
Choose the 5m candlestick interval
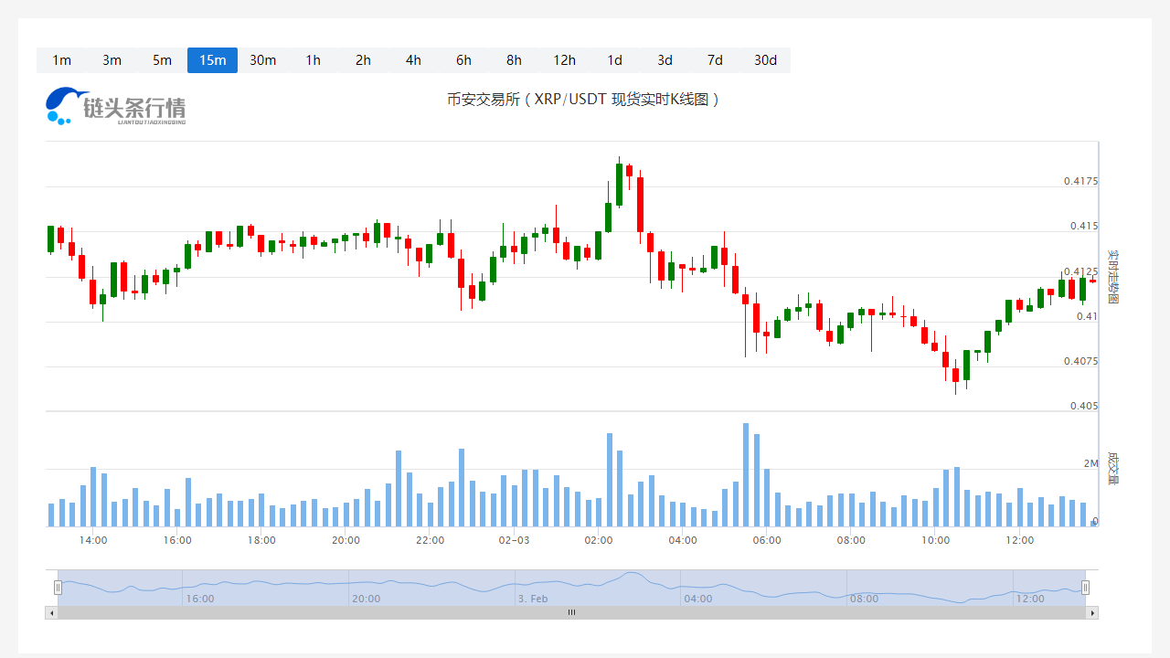pos(162,60)
